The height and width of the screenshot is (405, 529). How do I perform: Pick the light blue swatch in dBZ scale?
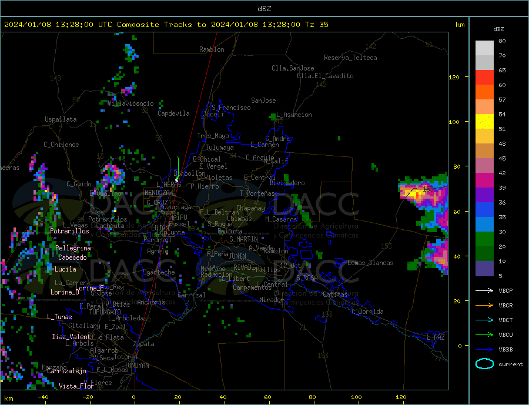[x=484, y=225]
